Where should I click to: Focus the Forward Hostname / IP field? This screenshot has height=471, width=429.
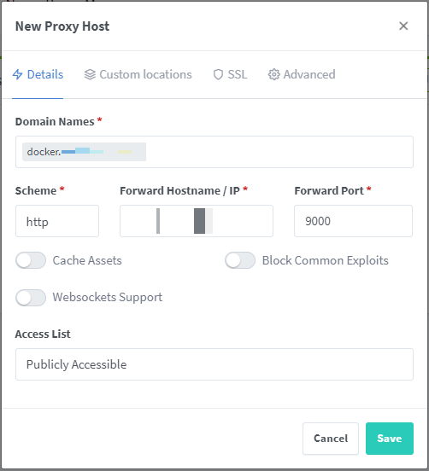pos(197,221)
